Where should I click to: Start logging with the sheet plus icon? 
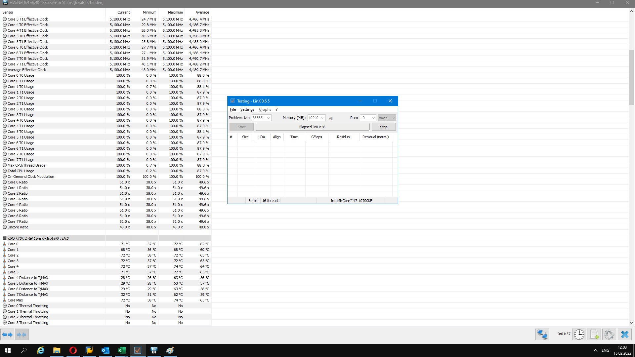tap(594, 335)
